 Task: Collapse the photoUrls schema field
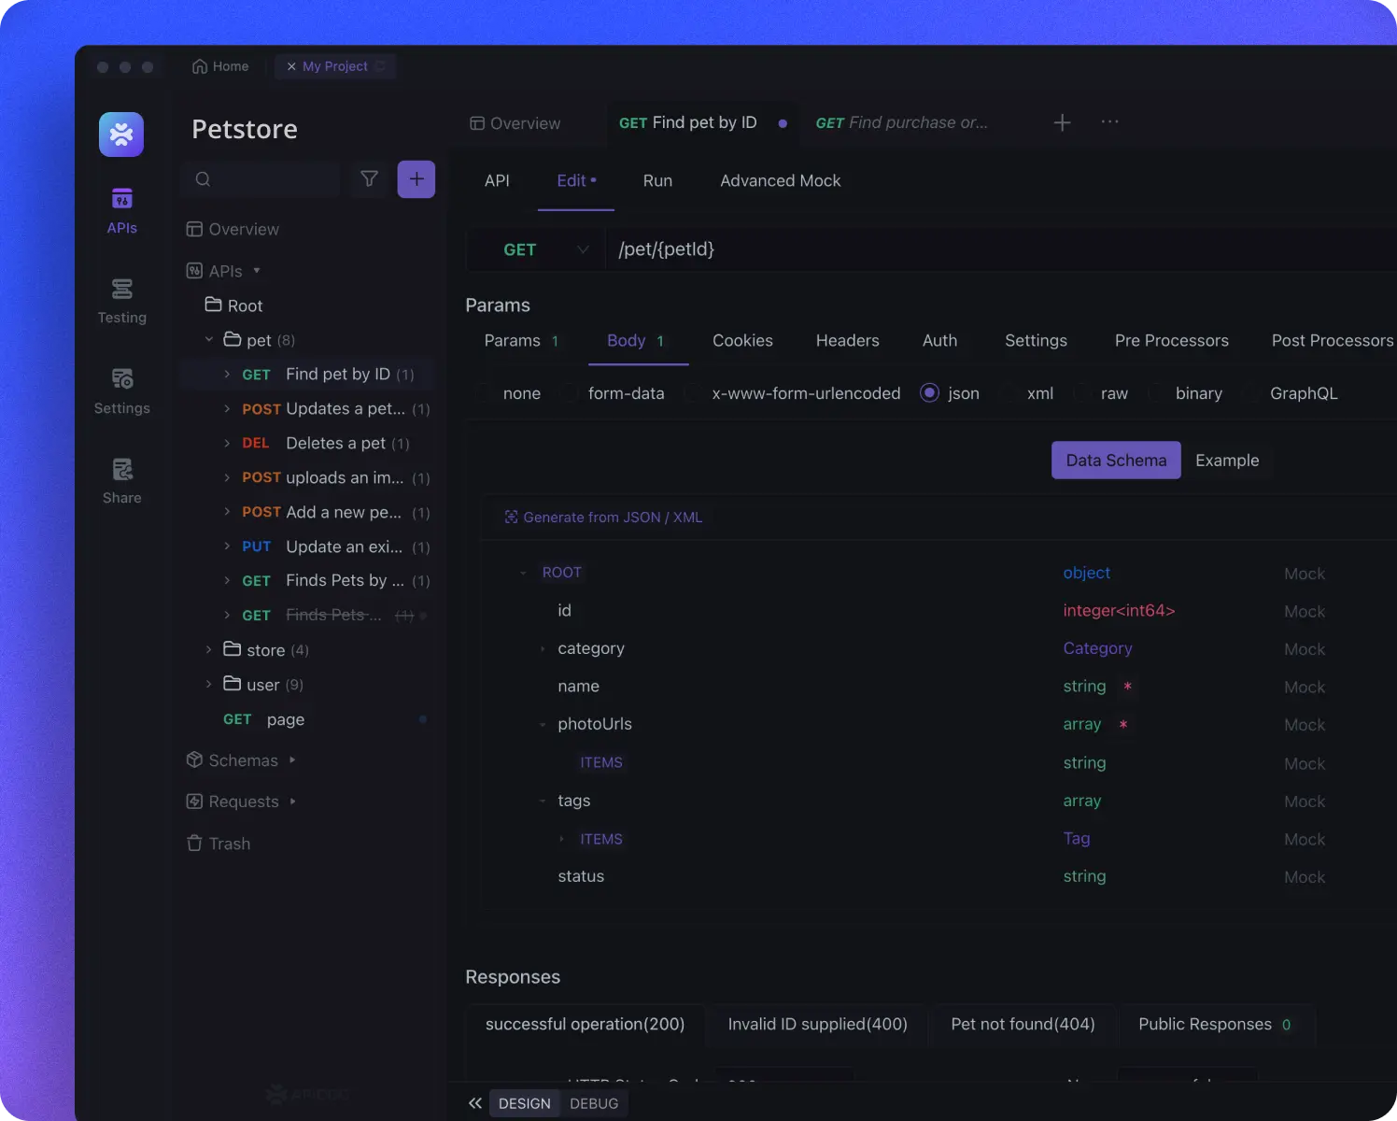pyautogui.click(x=543, y=724)
